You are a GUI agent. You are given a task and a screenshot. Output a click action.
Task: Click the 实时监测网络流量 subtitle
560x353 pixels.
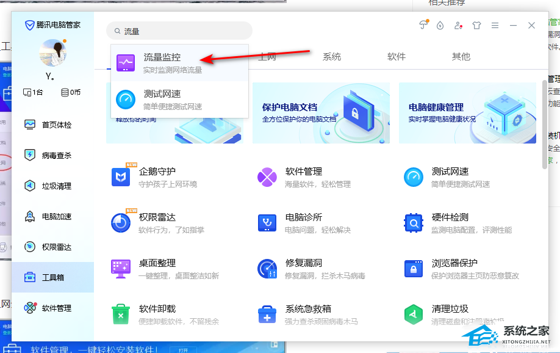[x=173, y=70]
